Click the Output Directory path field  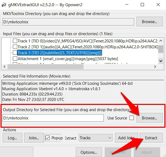(x=53, y=118)
